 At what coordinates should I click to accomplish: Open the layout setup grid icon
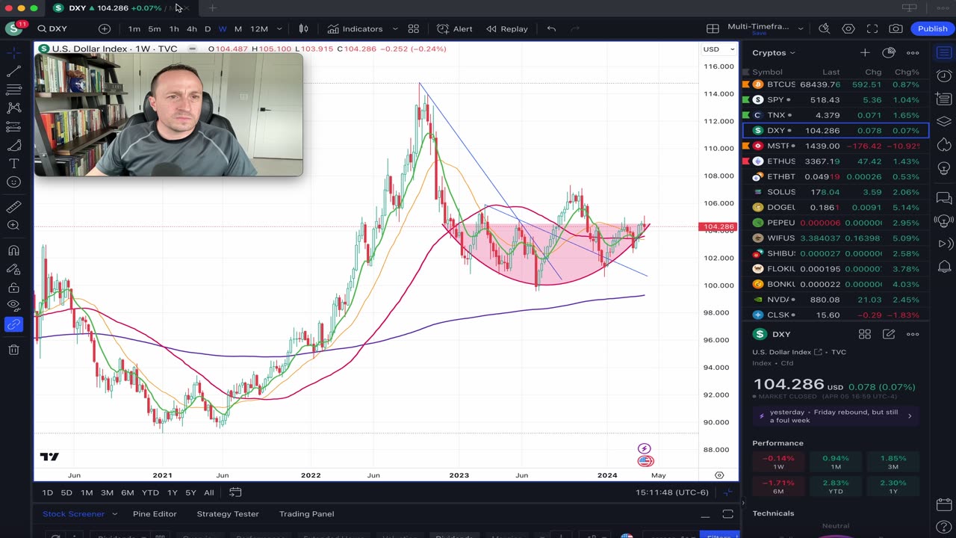coord(713,28)
